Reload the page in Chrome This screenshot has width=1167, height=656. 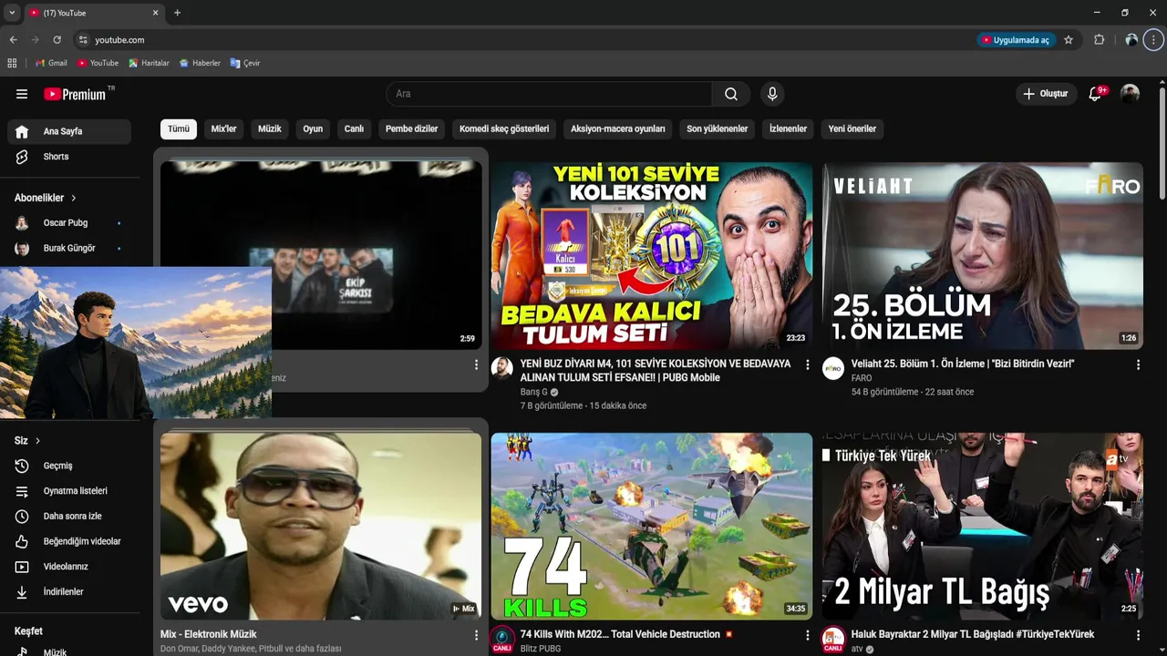pos(57,40)
